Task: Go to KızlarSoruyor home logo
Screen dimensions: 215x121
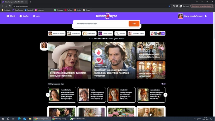Action: (107, 16)
